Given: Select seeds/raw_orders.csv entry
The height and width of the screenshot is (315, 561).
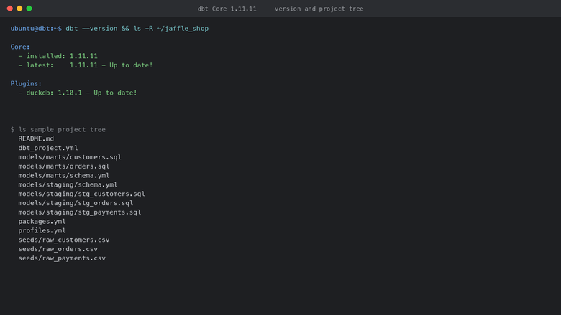Looking at the screenshot, I should pos(58,249).
